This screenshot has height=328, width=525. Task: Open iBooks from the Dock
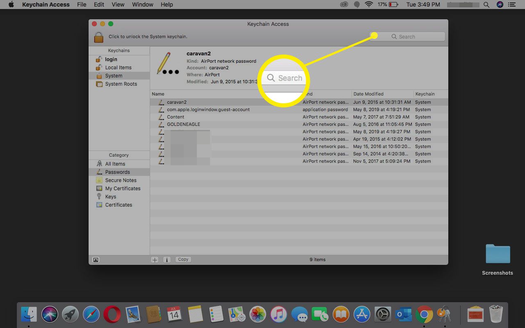[x=341, y=315]
